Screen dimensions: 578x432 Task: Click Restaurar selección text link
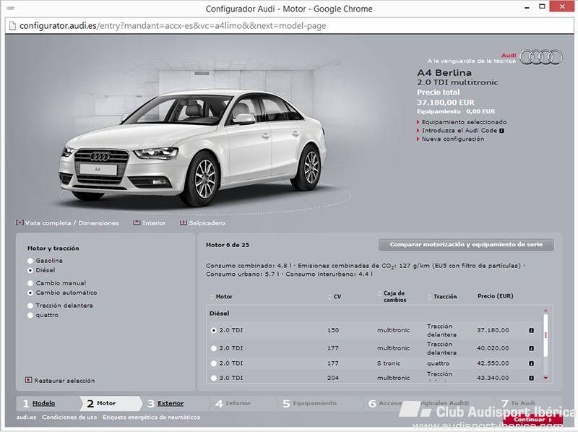point(64,381)
